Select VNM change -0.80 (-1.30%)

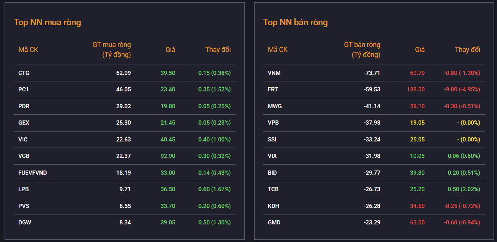tap(462, 73)
